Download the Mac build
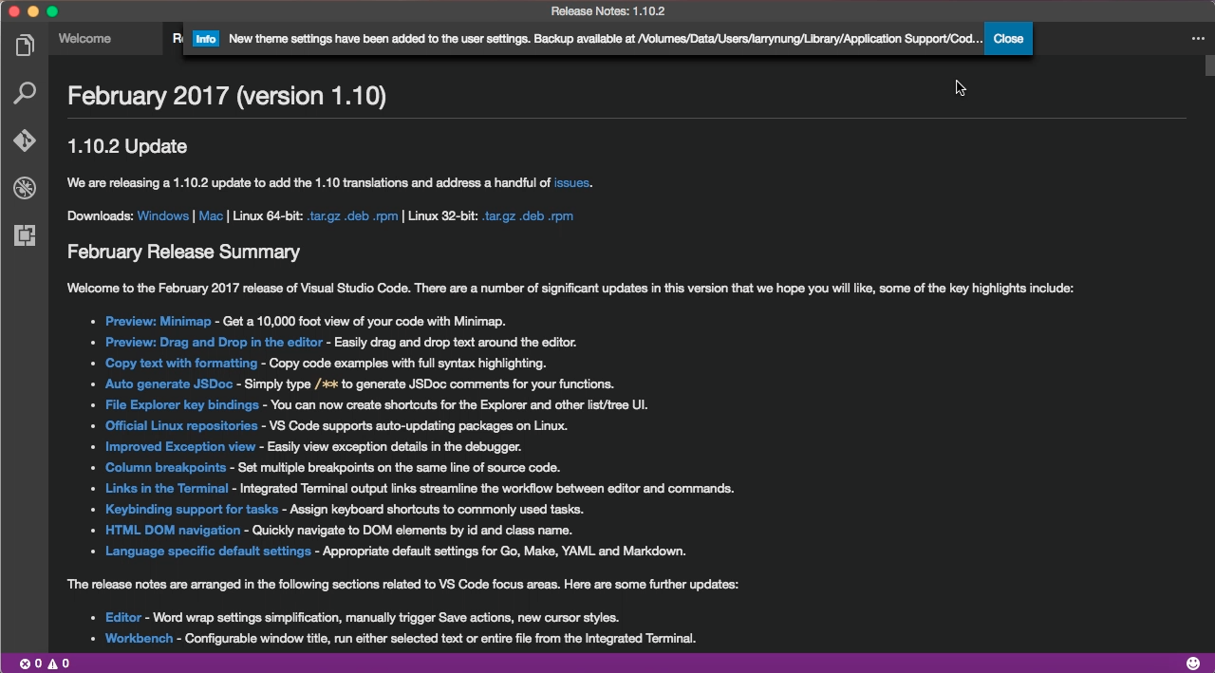 (211, 215)
